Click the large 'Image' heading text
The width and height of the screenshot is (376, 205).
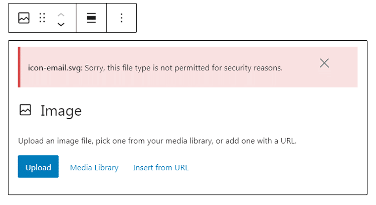pos(61,111)
